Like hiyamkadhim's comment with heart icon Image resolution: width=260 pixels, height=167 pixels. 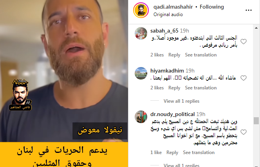[x=244, y=78]
